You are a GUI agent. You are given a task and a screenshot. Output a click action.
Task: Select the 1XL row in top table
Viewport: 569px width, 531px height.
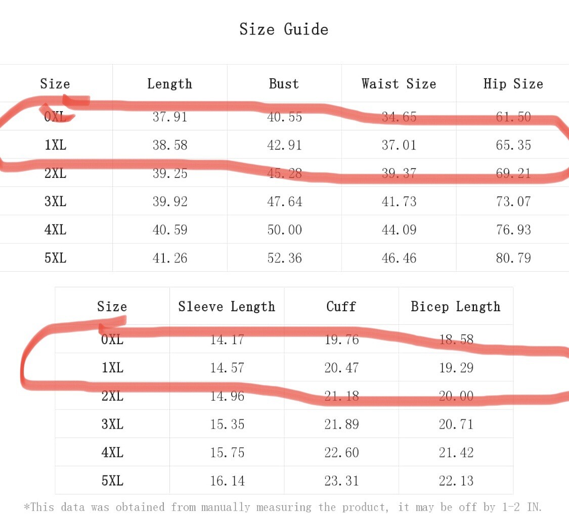284,144
